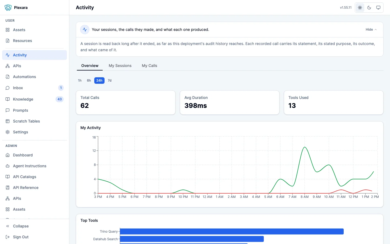Image resolution: width=390 pixels, height=244 pixels.
Task: Click the Tools Used card
Action: 334,102
